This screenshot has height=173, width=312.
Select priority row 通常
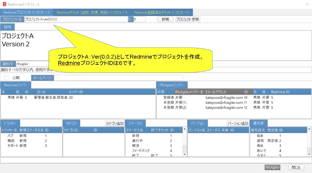coord(278,141)
